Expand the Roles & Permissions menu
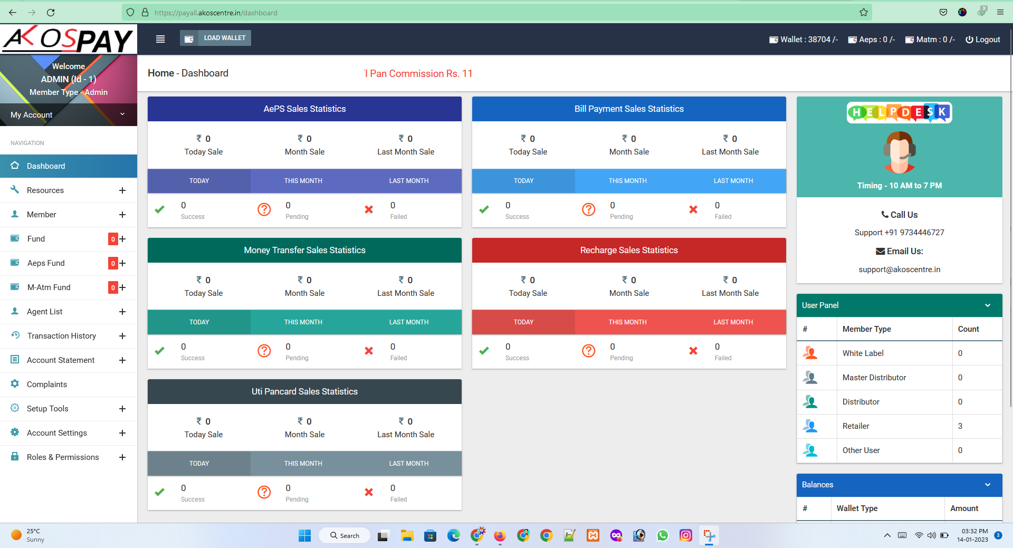Viewport: 1013px width, 548px height. click(122, 457)
